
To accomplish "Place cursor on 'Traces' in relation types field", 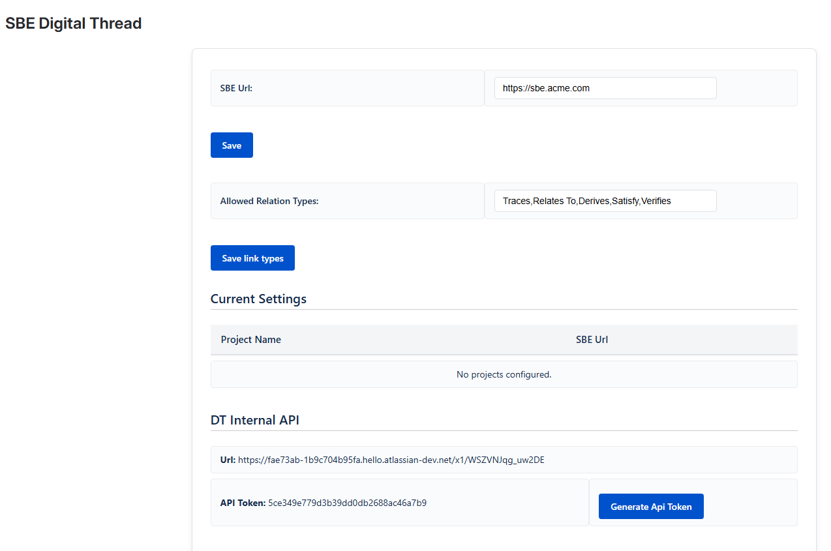I will pyautogui.click(x=516, y=201).
